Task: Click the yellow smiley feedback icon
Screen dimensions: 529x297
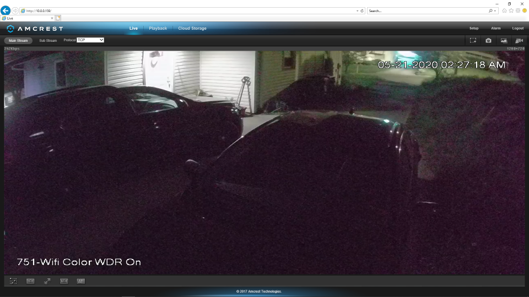Action: coord(525,11)
